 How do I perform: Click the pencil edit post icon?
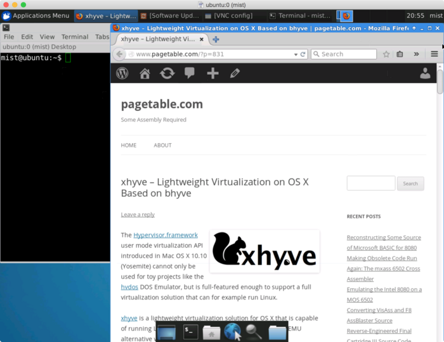coord(235,73)
